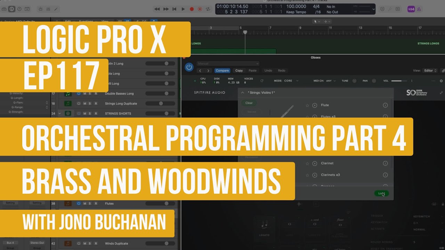Open the Editors pencil icon
This screenshot has height=250, width=445.
point(56,9)
